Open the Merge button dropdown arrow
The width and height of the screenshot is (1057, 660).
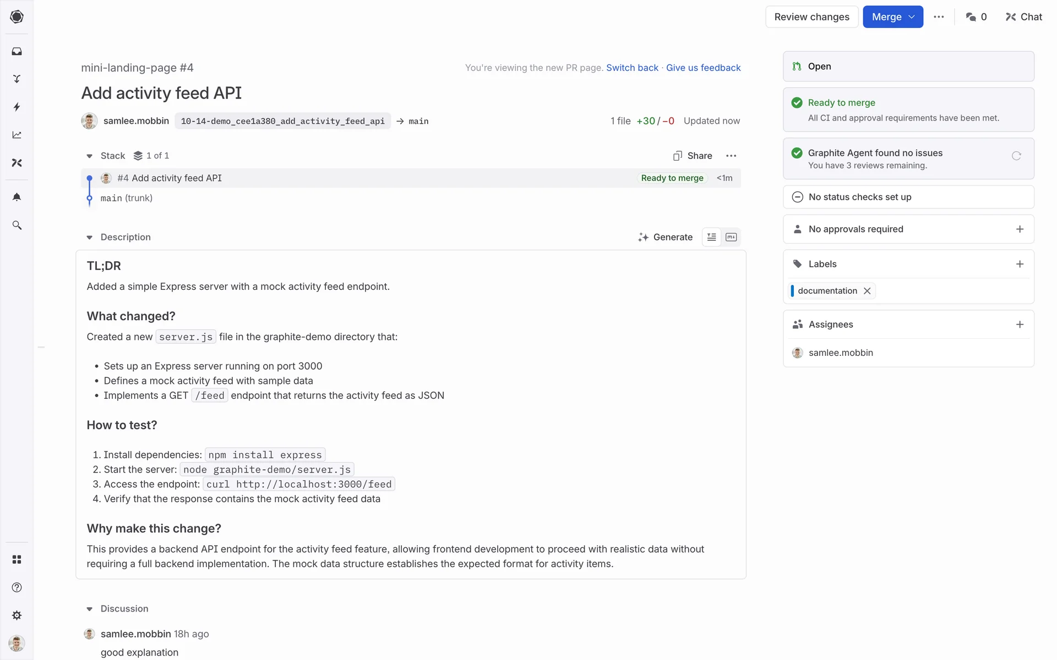912,17
